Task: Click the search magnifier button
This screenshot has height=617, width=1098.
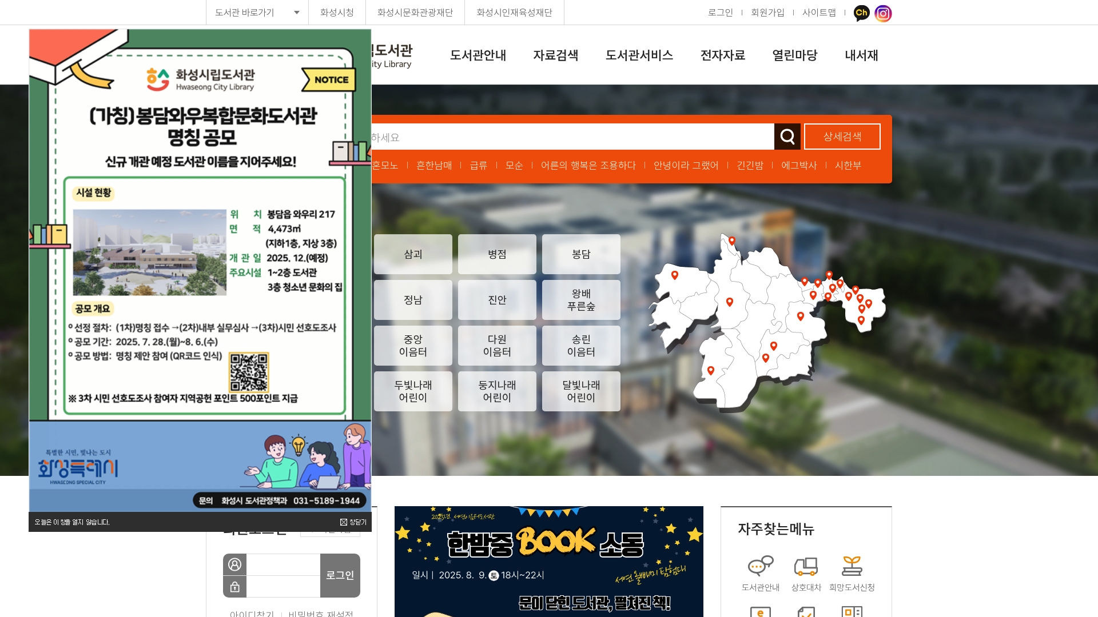Action: pos(787,137)
